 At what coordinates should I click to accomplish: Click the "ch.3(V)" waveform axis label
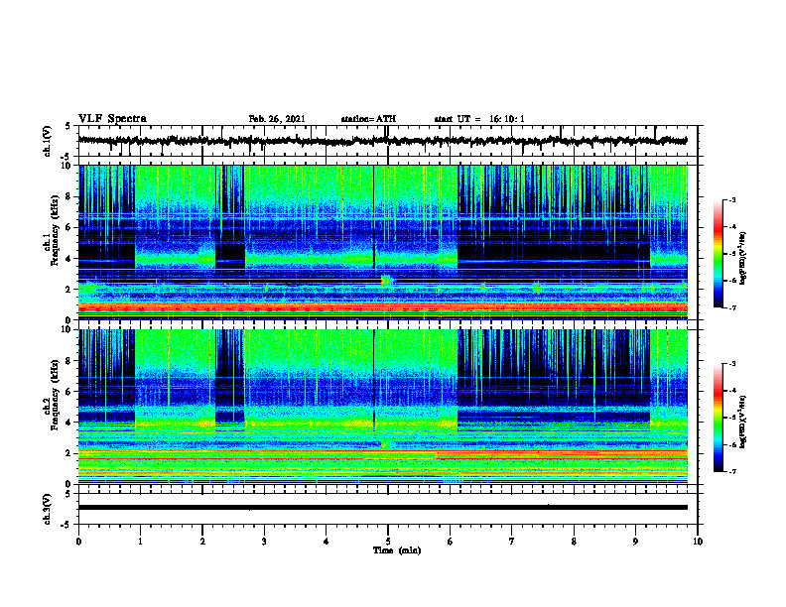(x=48, y=509)
